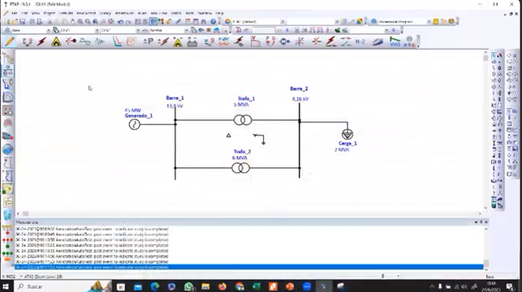Screen dimensions: 522x292
Task: Open the Library menu
Action: 105,13
